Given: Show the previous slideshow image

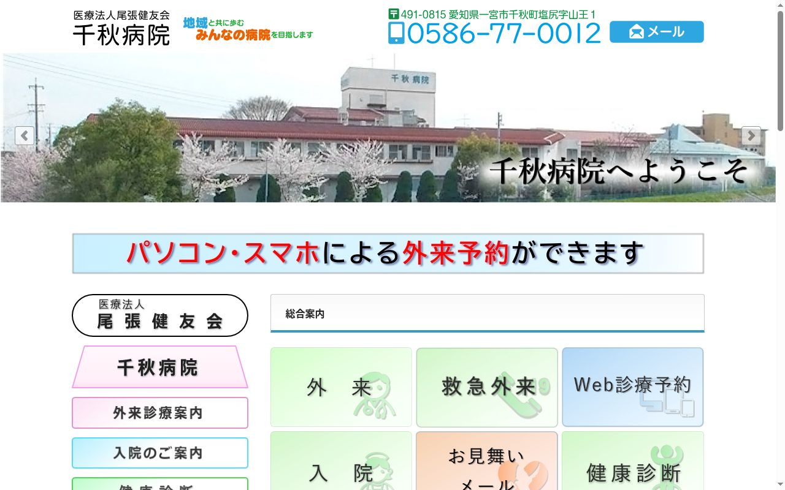Looking at the screenshot, I should [x=25, y=135].
